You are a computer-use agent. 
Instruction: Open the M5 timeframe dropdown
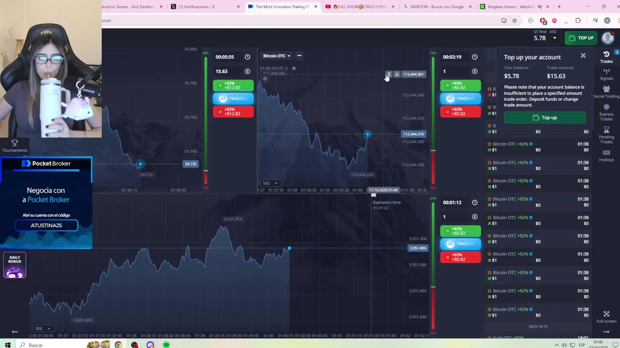coord(270,183)
